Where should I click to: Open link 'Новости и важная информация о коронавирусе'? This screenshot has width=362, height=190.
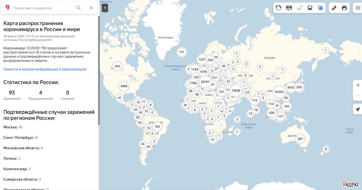coord(45,69)
